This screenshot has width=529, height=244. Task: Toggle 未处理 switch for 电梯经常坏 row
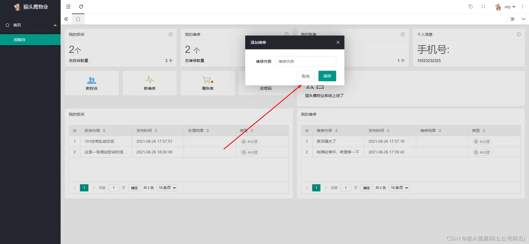pos(482,152)
